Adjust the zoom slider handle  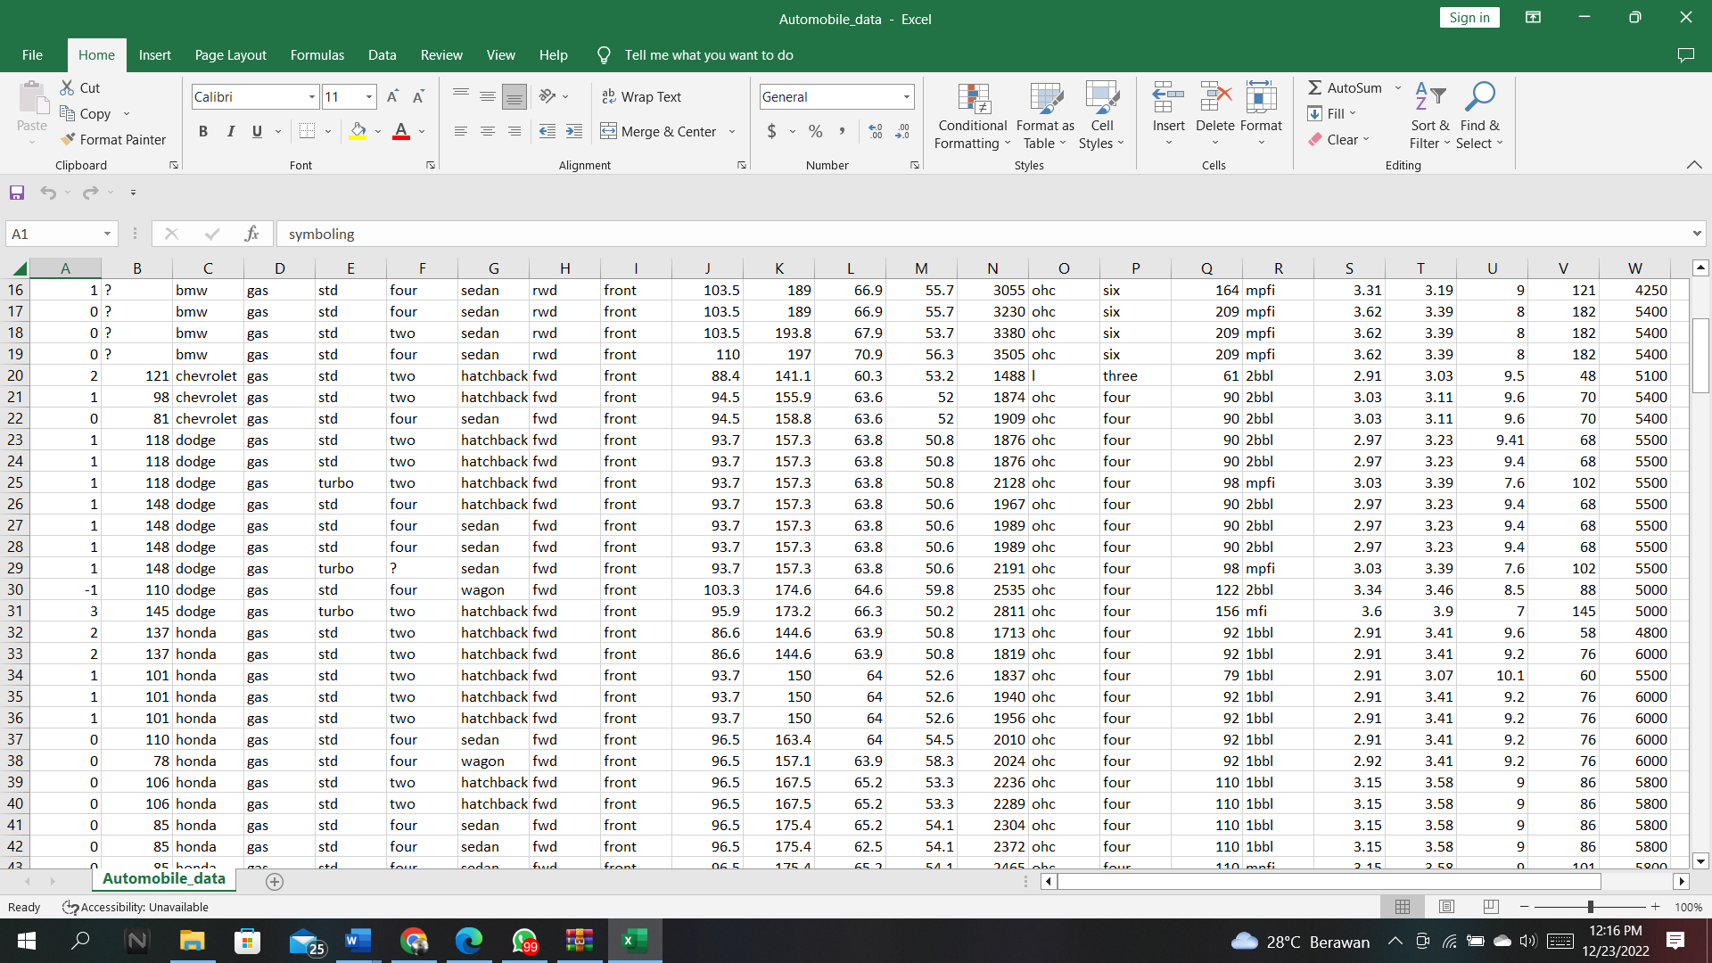pyautogui.click(x=1590, y=906)
